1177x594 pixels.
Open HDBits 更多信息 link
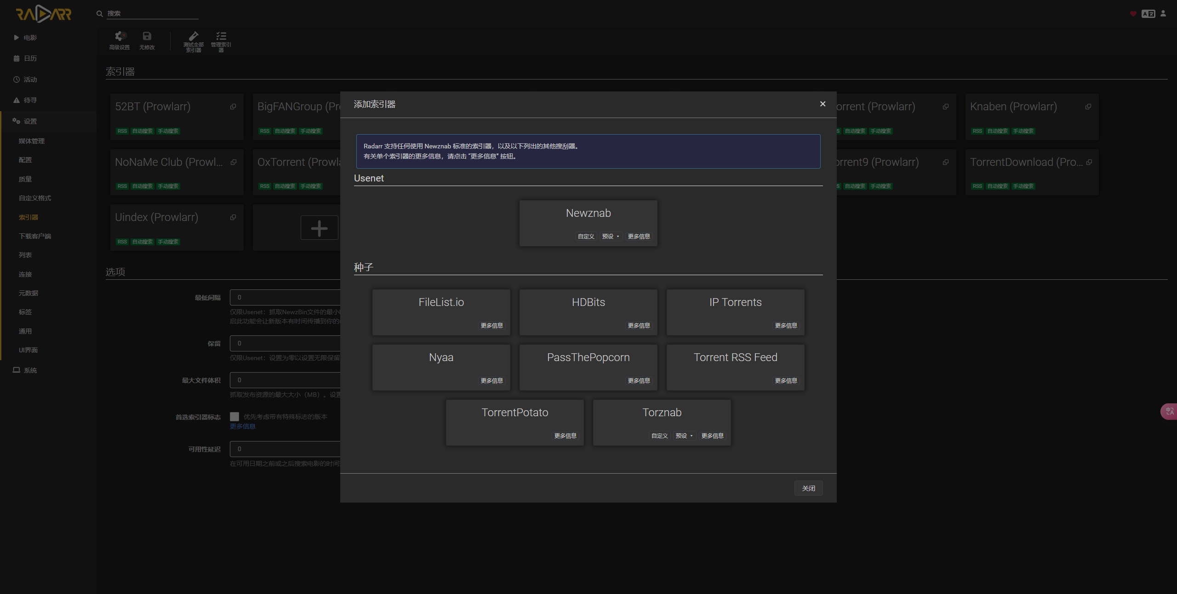639,326
